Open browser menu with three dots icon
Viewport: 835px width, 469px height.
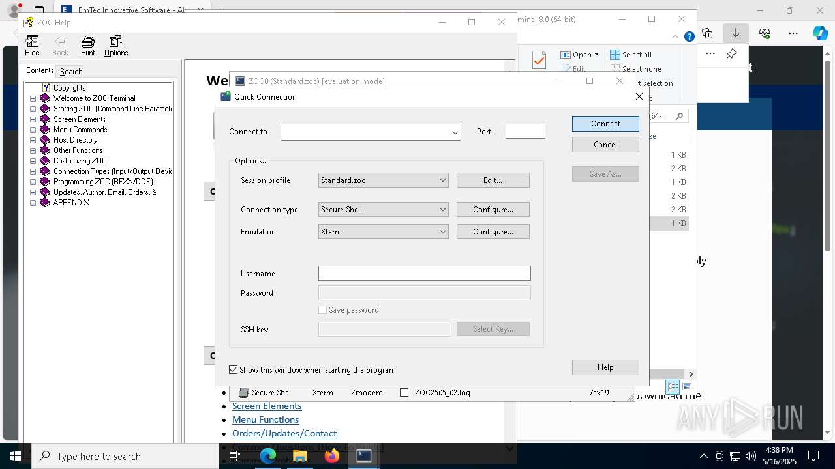[793, 33]
